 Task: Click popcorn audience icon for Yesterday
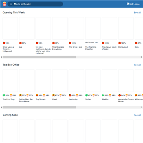coord(77,95)
